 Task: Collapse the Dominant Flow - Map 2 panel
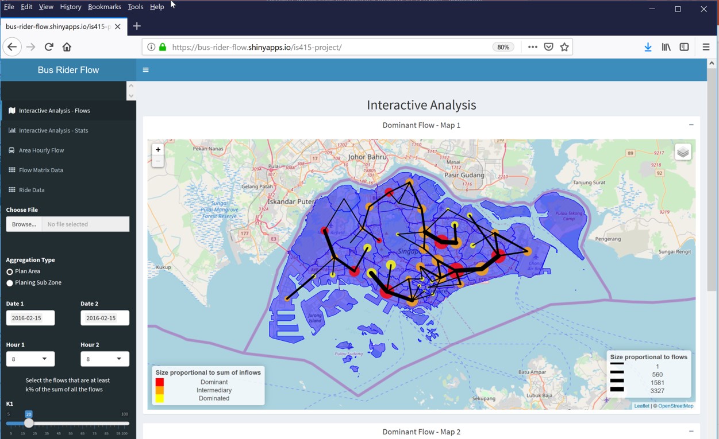tap(691, 432)
